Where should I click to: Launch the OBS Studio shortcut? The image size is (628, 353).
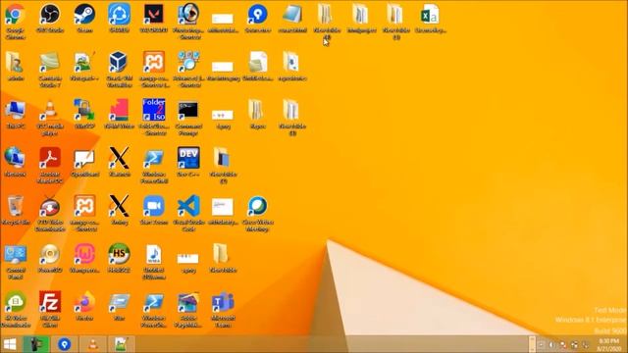click(x=50, y=18)
